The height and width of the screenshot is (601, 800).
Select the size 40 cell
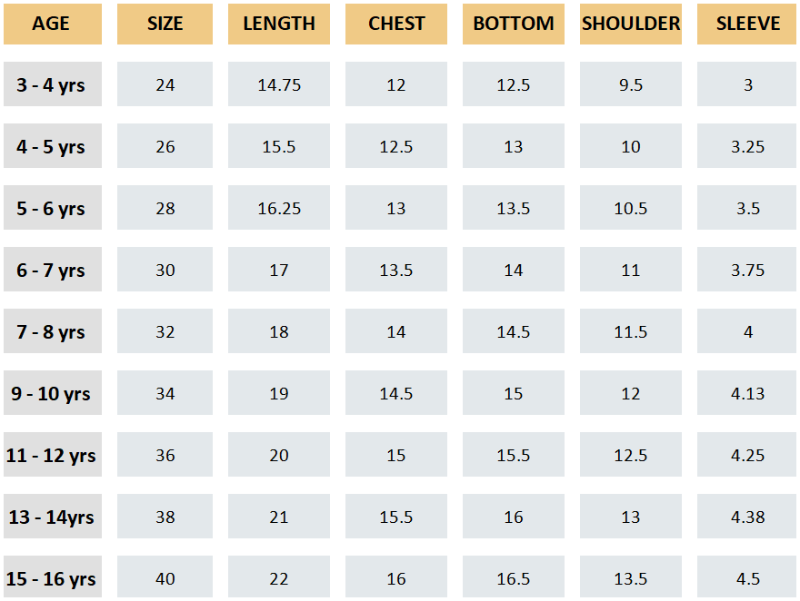[x=165, y=579]
